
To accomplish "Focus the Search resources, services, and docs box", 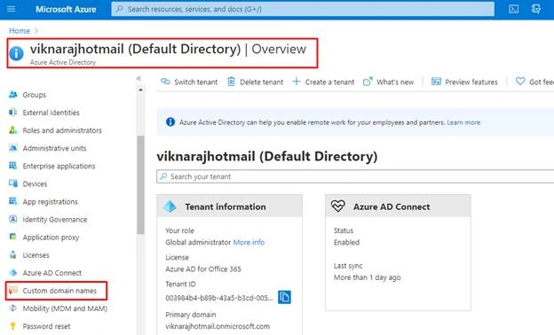I will 303,9.
